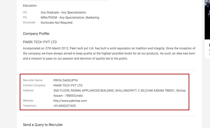Click Any Graduate - Any Specialization text
The width and height of the screenshot is (210, 128).
63,12
